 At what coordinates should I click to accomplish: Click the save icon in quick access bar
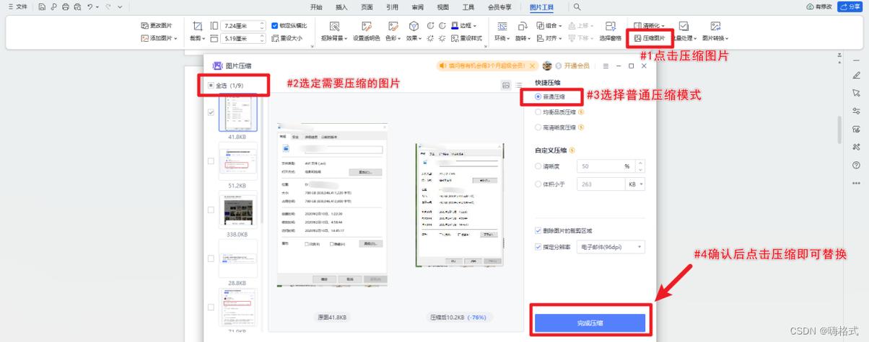42,6
